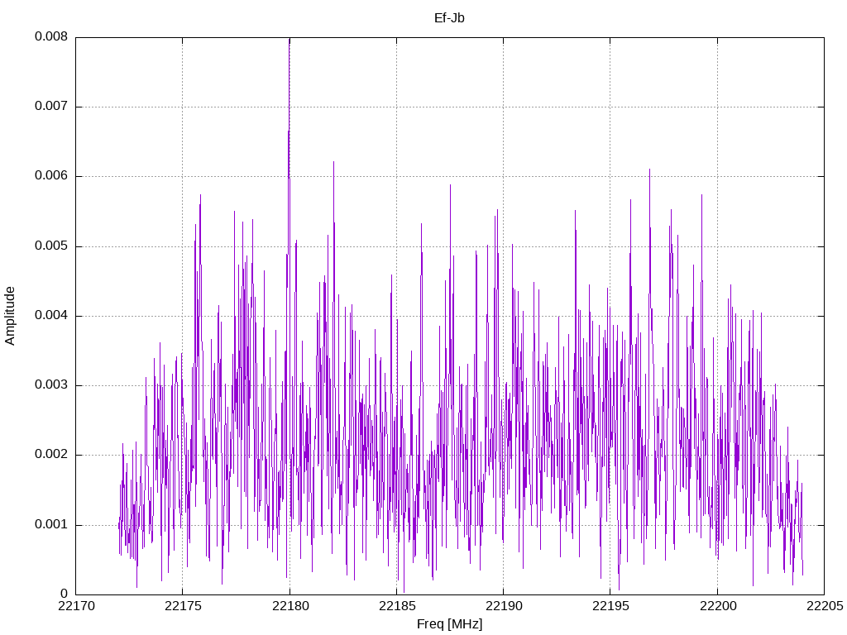Click the Freq [MHz] x-axis label

pyautogui.click(x=449, y=624)
